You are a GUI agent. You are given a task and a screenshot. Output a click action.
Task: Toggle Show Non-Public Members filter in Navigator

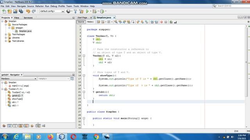[x=21, y=126]
